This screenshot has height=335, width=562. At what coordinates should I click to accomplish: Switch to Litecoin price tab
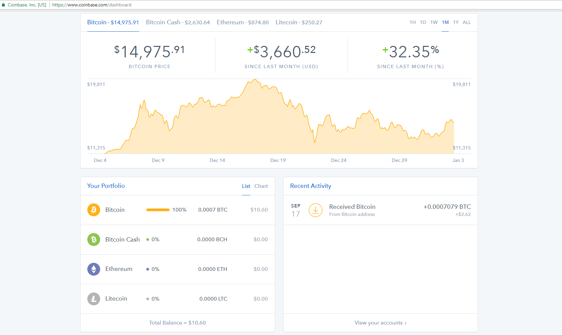pyautogui.click(x=299, y=22)
